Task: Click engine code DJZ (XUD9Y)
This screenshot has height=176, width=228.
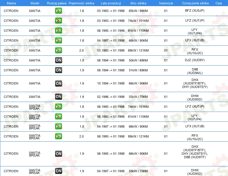Action: (x=195, y=60)
